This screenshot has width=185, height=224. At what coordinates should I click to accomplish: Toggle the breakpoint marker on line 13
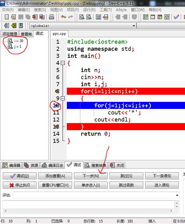(57, 126)
